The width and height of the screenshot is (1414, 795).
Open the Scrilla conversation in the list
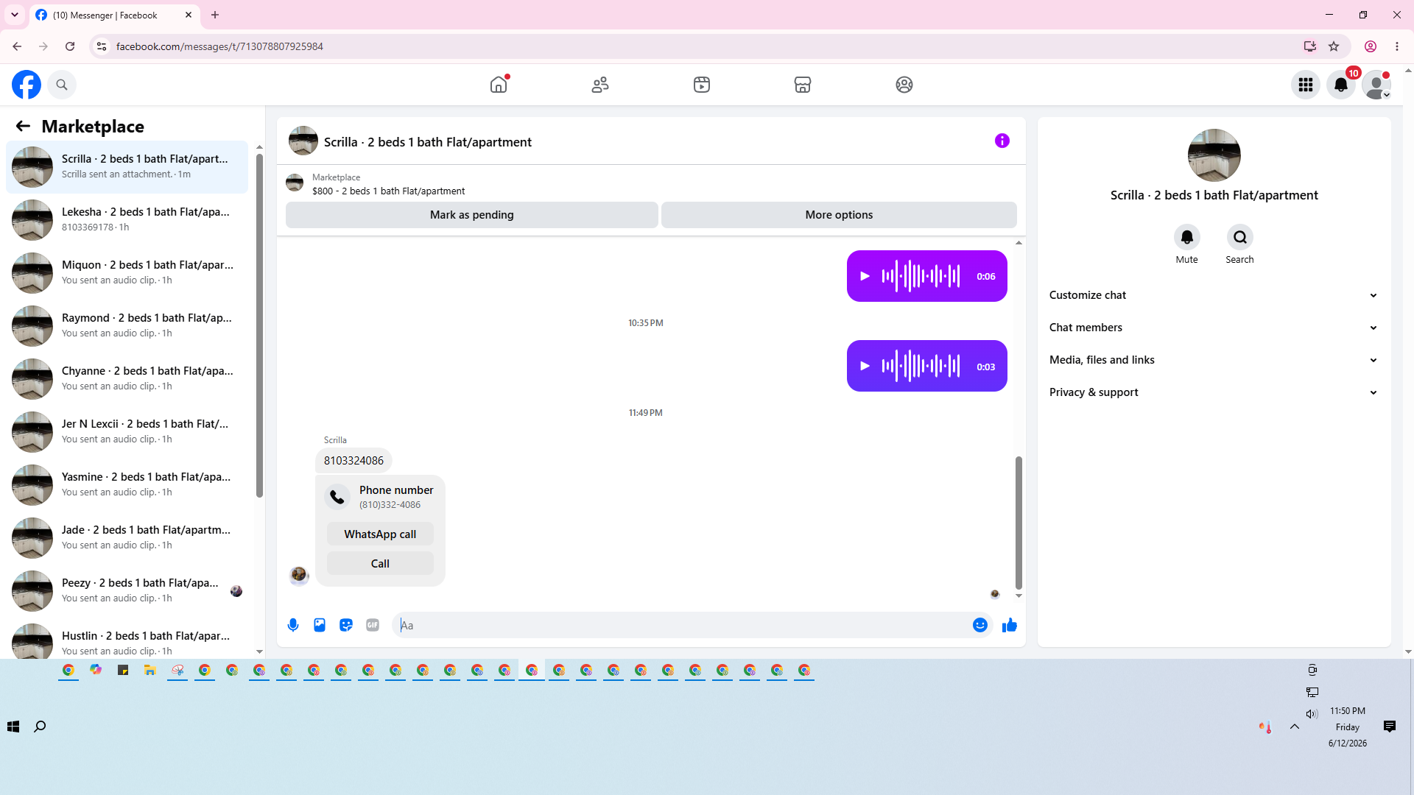[x=127, y=167]
